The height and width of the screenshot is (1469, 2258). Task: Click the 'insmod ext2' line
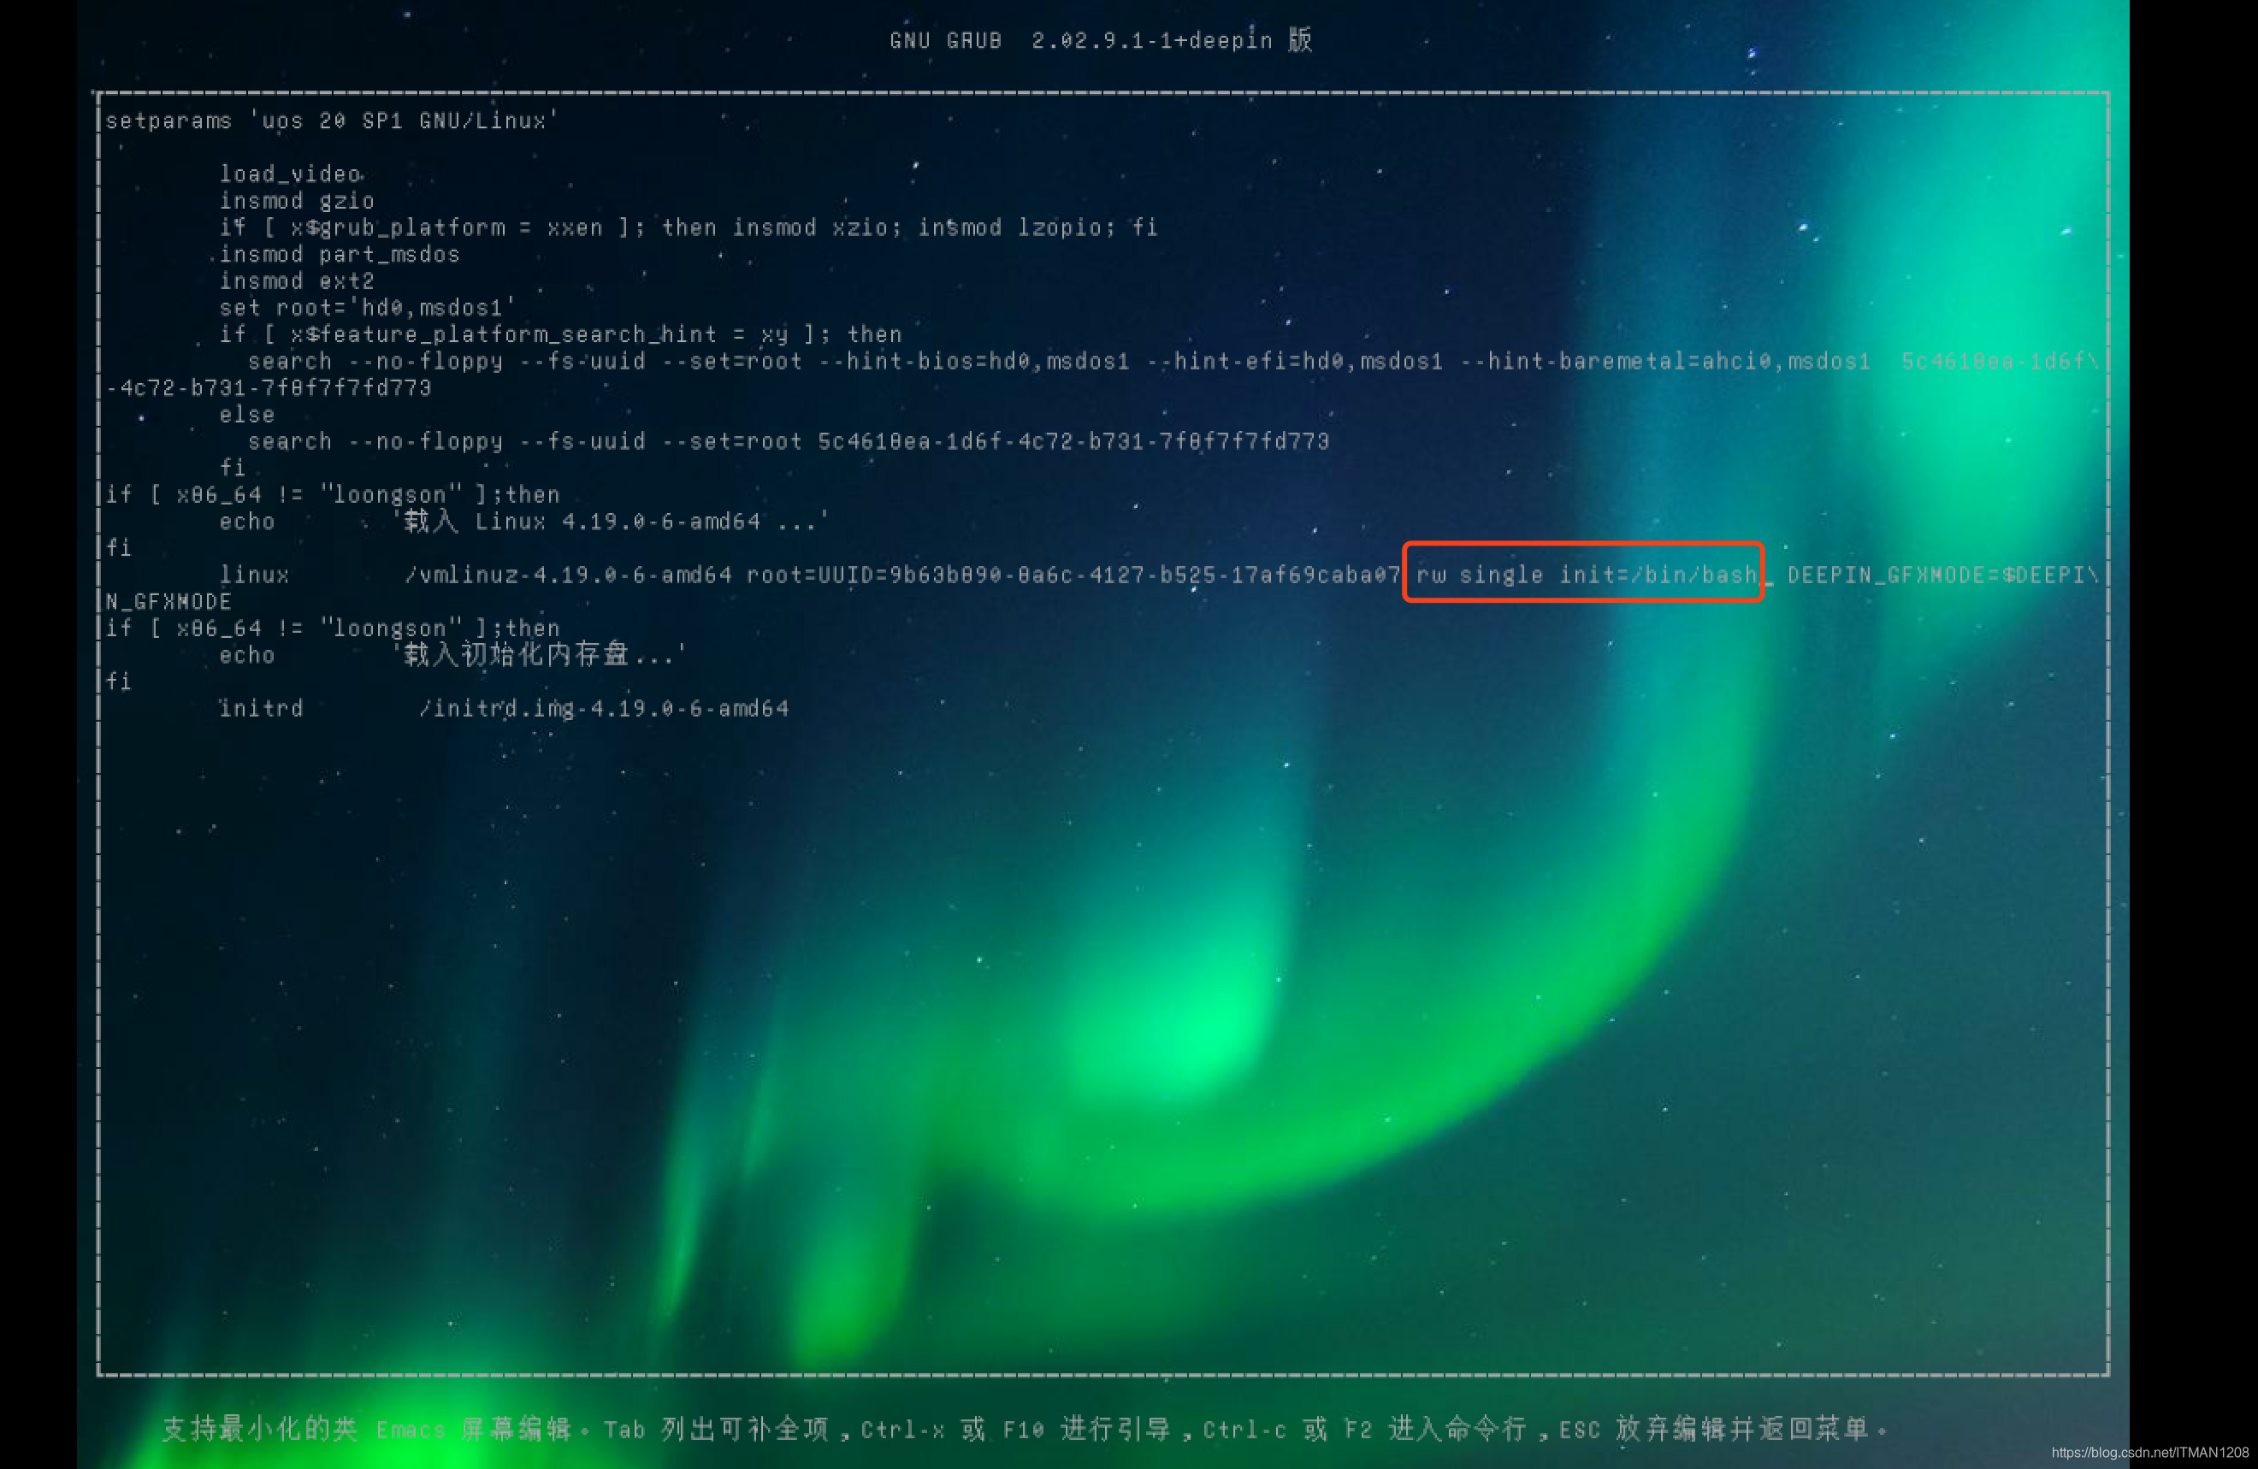click(297, 280)
